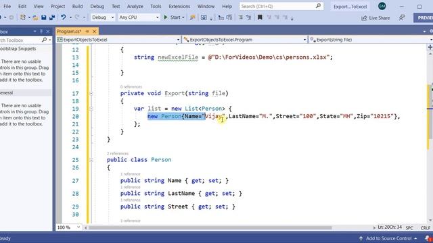The height and width of the screenshot is (243, 433).
Task: Click the icon right of Start dropdown
Action: pyautogui.click(x=192, y=18)
